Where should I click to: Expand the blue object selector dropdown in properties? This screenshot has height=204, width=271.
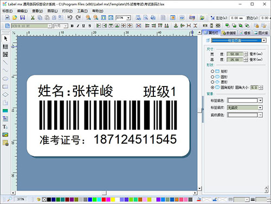[x=264, y=41]
